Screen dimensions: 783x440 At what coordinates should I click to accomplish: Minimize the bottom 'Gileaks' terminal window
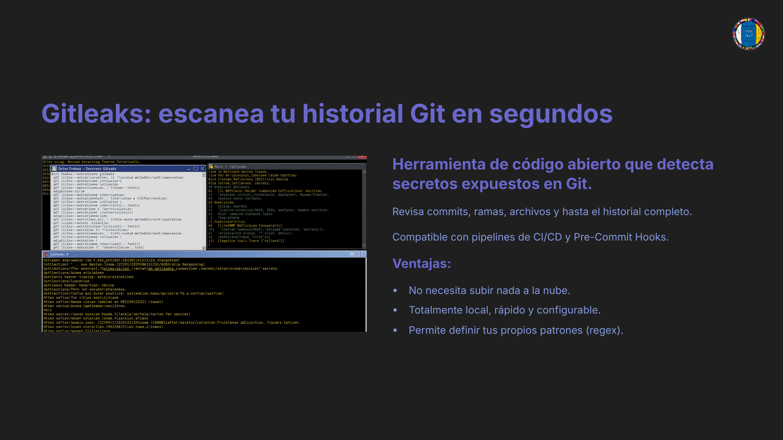(352, 254)
